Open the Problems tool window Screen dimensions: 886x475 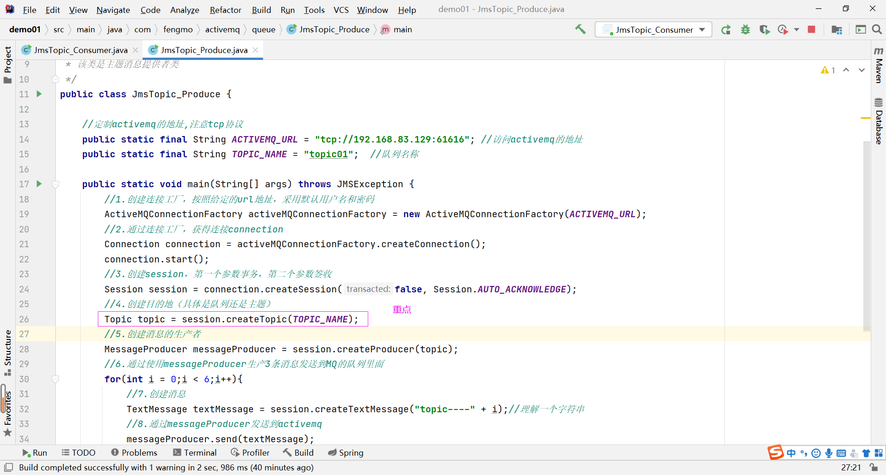[134, 453]
